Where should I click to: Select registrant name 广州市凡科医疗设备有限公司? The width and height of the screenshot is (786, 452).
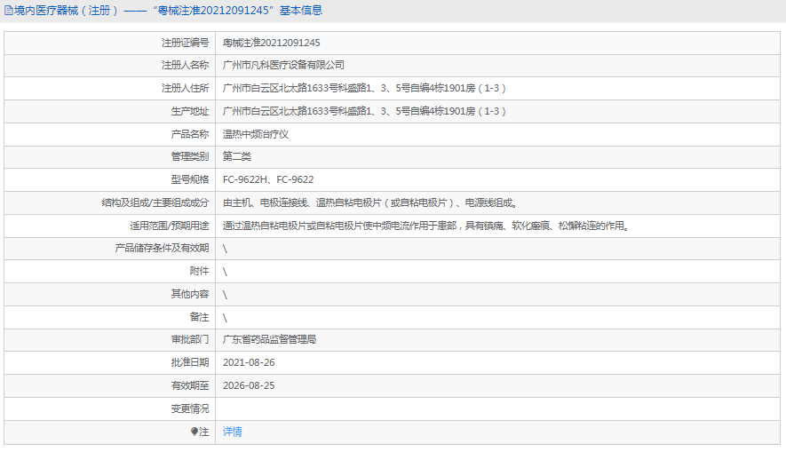(x=283, y=65)
